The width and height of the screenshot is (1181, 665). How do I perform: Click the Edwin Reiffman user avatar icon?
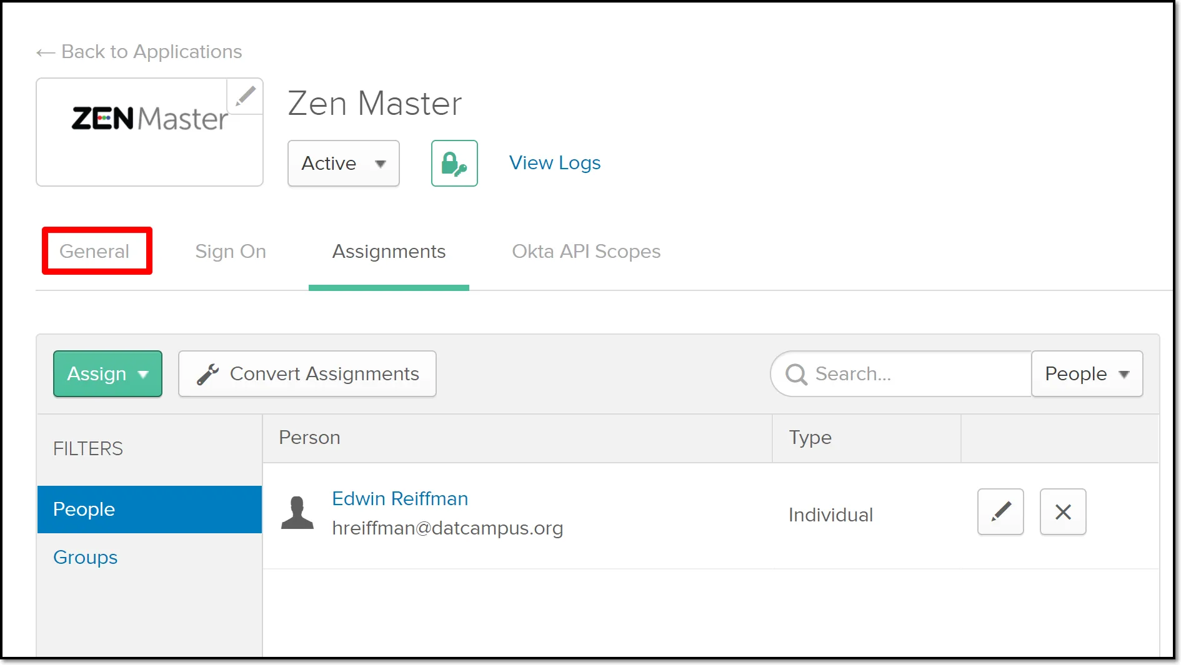(297, 513)
